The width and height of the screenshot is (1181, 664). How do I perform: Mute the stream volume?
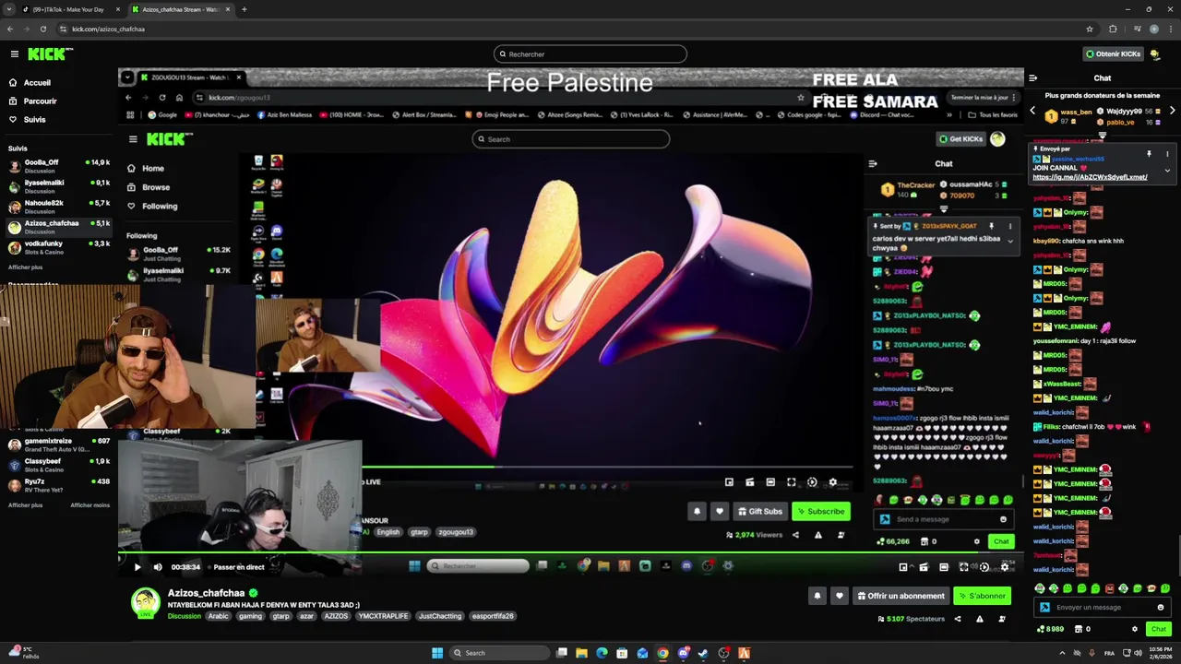click(158, 567)
